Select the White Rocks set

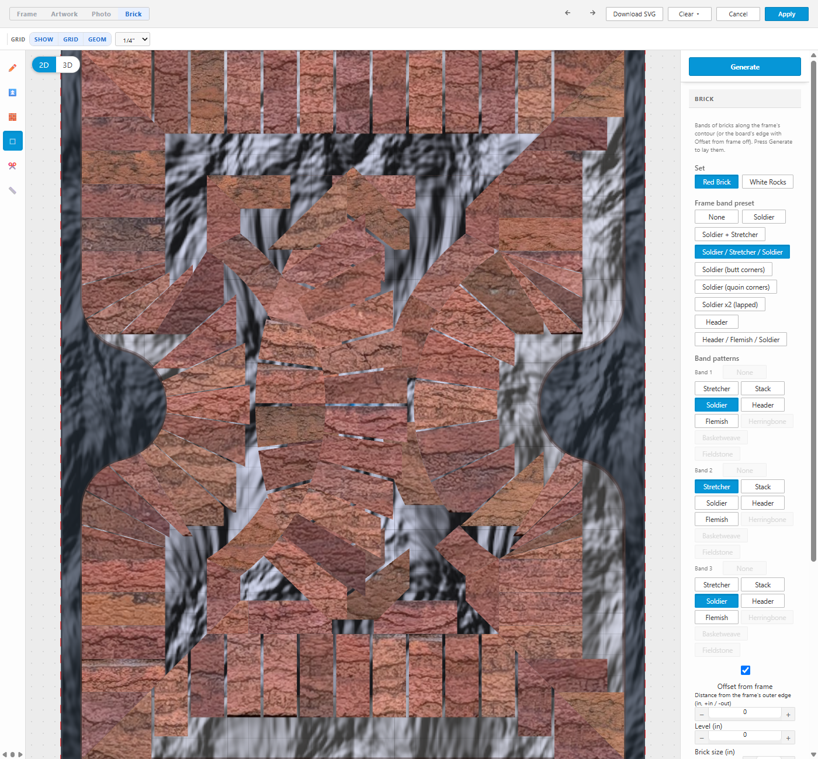coord(768,182)
